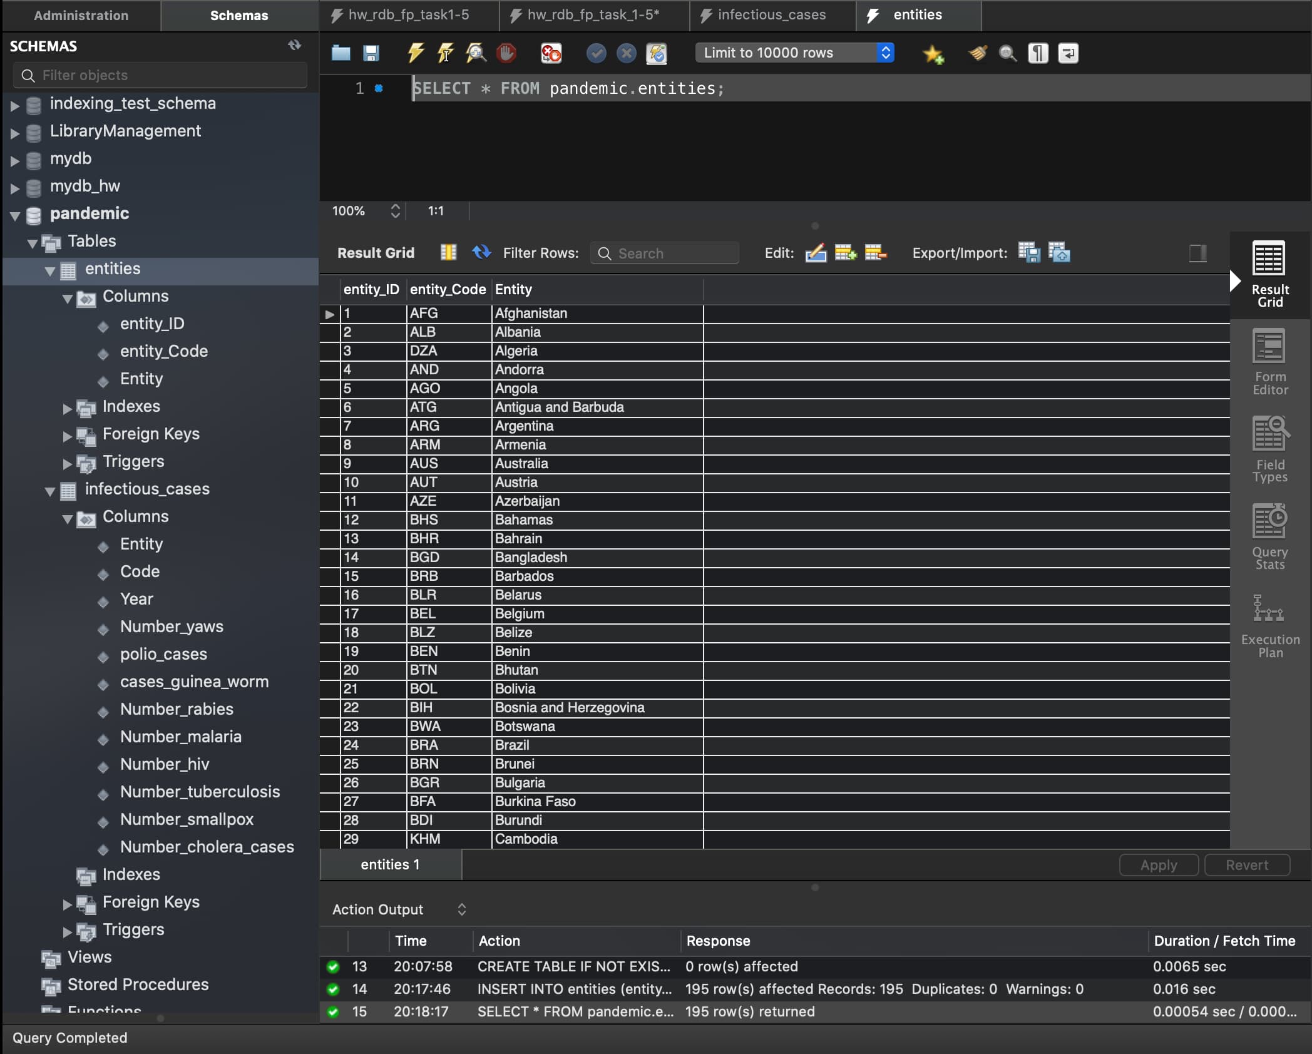Expand the mydb_hw schema node
The image size is (1312, 1054).
(15, 187)
